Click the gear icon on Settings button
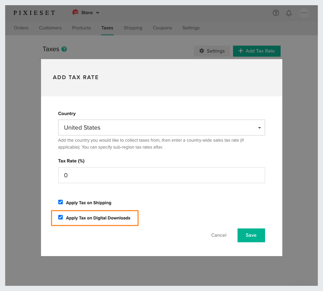The image size is (323, 291). (x=202, y=51)
